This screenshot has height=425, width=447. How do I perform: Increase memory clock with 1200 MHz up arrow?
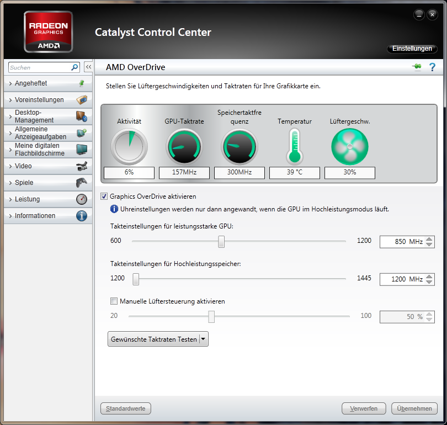429,277
